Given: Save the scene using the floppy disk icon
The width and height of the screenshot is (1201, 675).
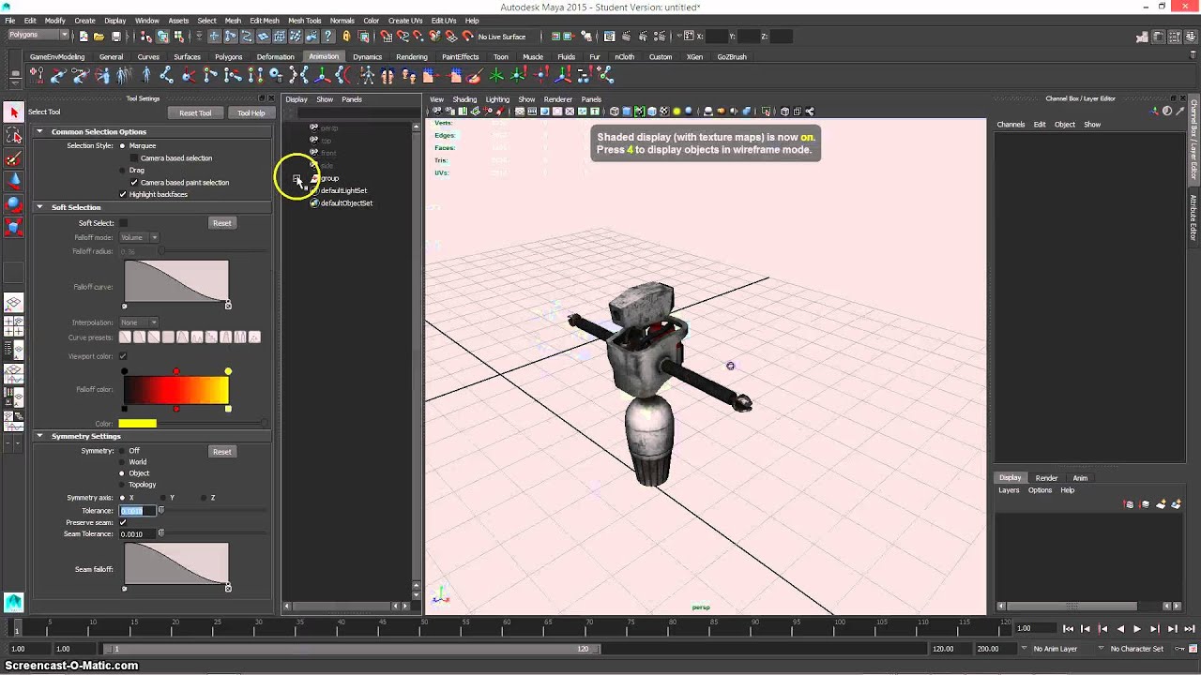Looking at the screenshot, I should (116, 37).
